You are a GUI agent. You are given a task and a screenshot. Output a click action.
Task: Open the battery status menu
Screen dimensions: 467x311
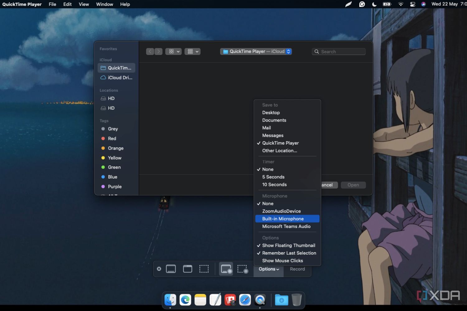click(387, 4)
